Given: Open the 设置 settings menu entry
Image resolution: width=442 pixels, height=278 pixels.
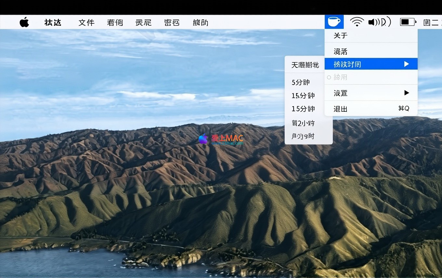Looking at the screenshot, I should point(341,93).
